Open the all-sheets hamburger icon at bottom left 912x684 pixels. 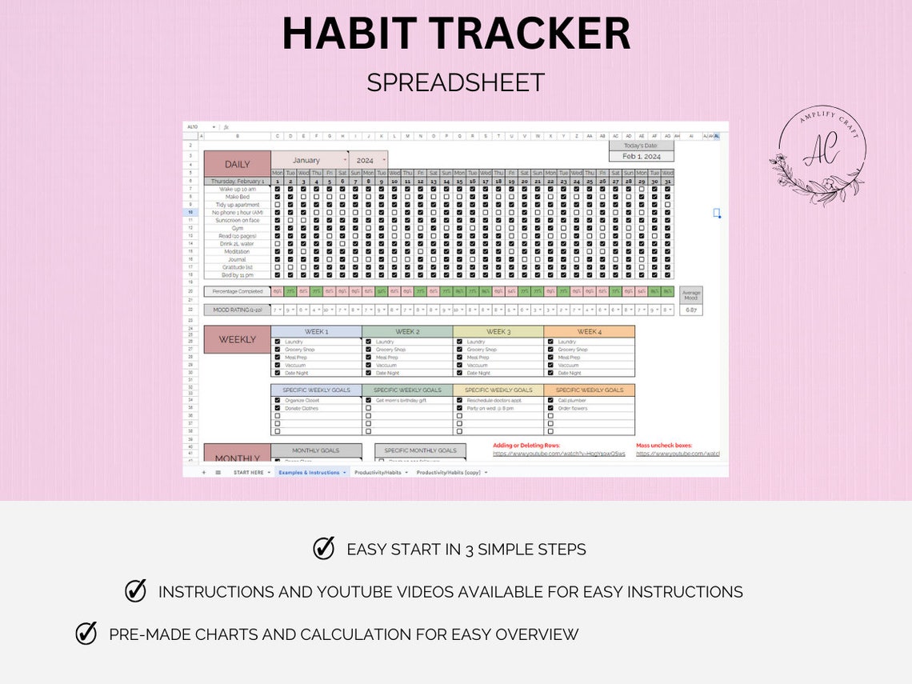tap(220, 471)
